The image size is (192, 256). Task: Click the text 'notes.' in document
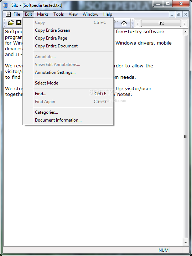pyautogui.click(x=124, y=94)
